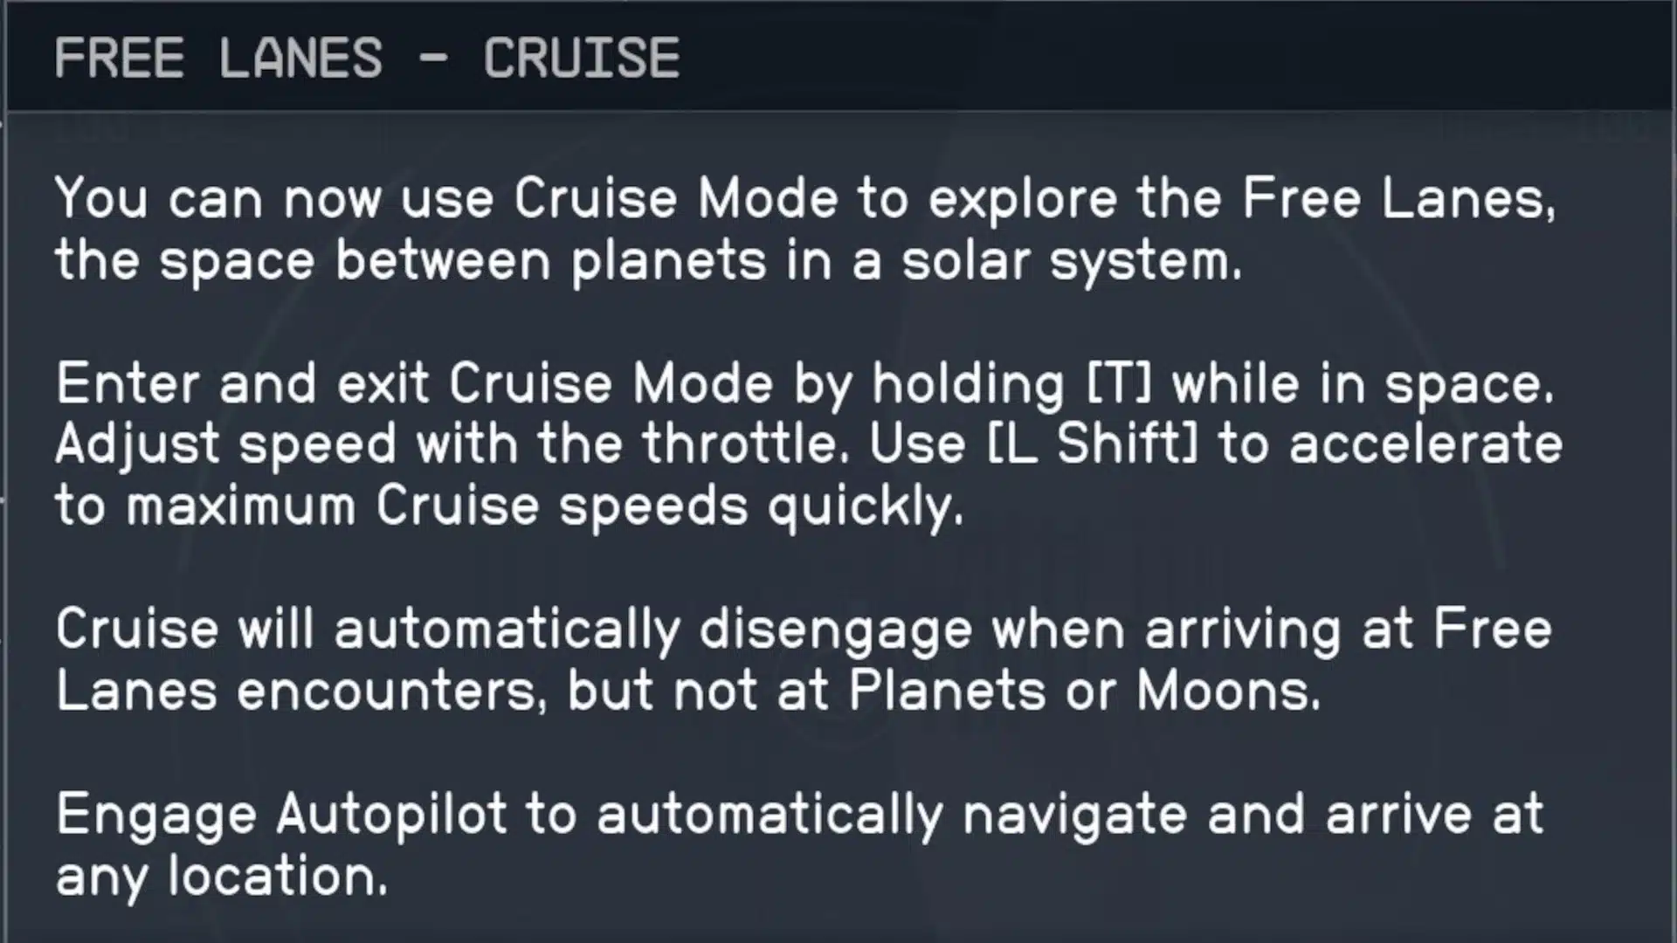The image size is (1677, 943).
Task: Select the word "navigate" in the final paragraph
Action: click(x=1074, y=814)
